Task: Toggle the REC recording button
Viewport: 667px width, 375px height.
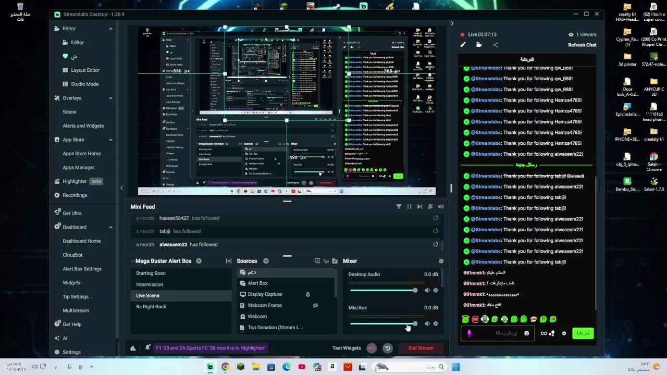Action: click(x=372, y=348)
